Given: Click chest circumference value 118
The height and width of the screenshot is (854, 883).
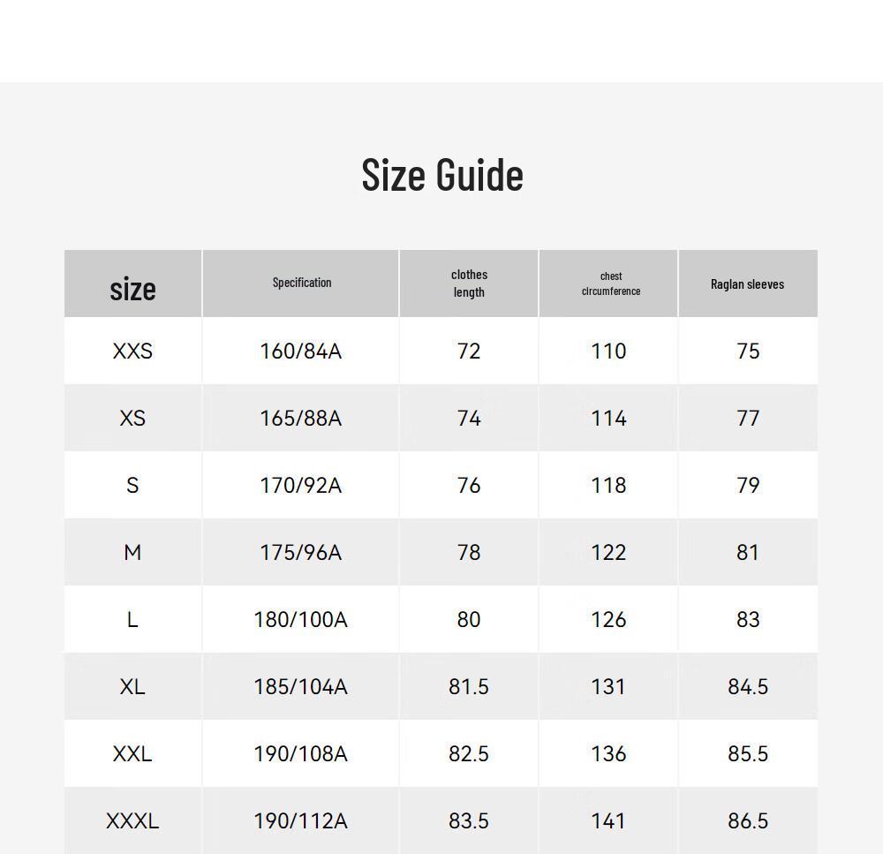Looking at the screenshot, I should (608, 485).
